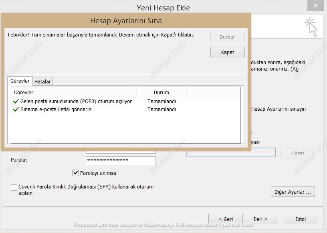This screenshot has height=233, width=327.
Task: Click the disabled Durdur button
Action: pyautogui.click(x=228, y=37)
